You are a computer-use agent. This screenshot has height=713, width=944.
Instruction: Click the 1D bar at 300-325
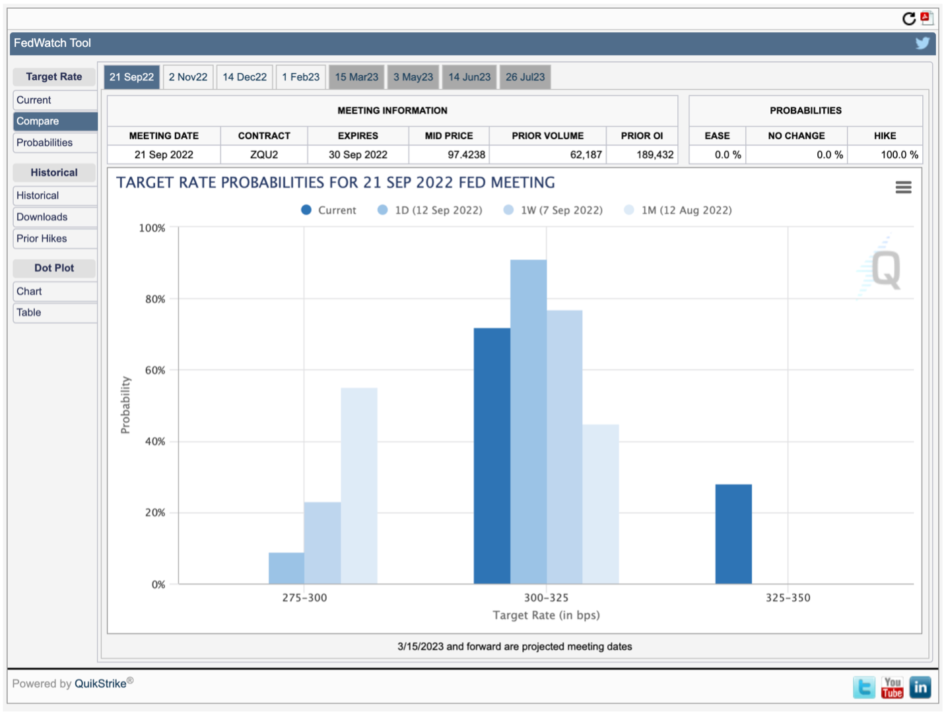pos(528,421)
